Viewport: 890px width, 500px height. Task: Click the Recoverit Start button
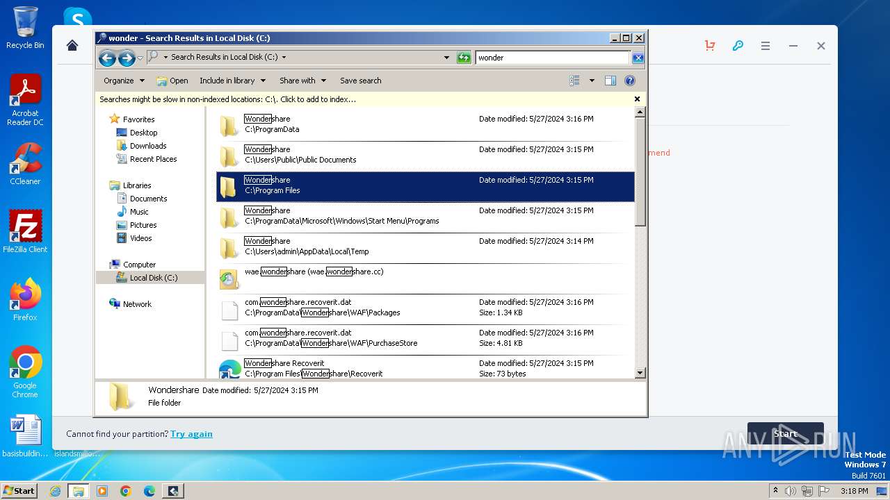coord(785,434)
